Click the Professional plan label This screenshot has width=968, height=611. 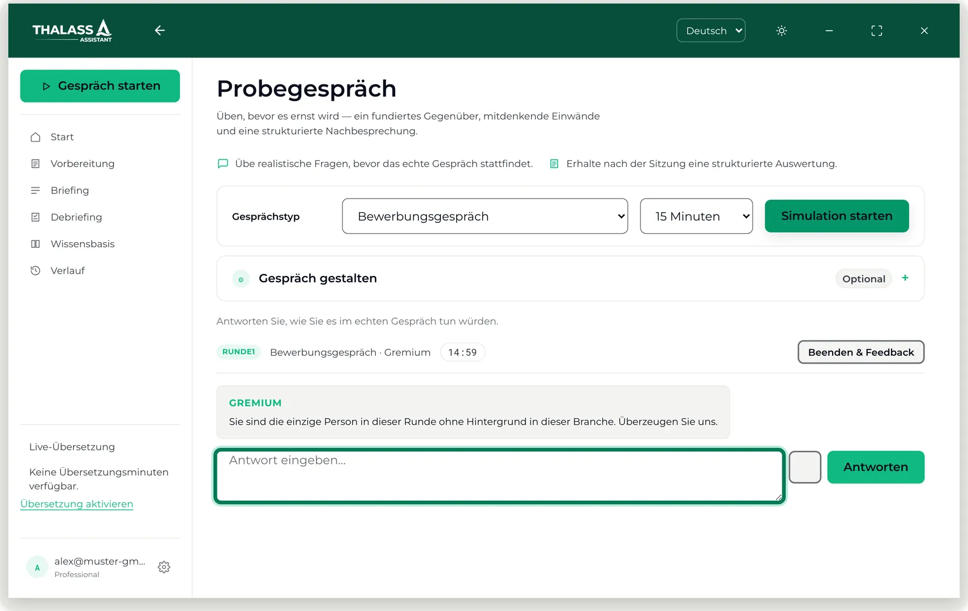point(77,575)
